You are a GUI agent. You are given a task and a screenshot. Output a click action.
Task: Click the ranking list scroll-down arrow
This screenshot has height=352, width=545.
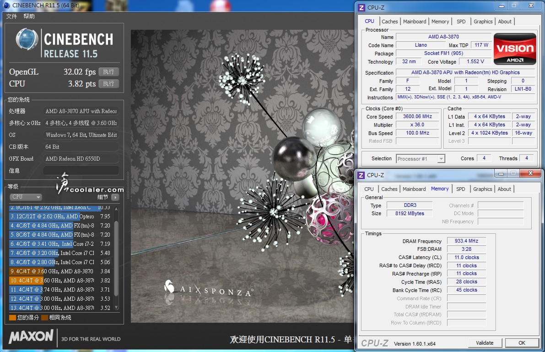[x=116, y=308]
